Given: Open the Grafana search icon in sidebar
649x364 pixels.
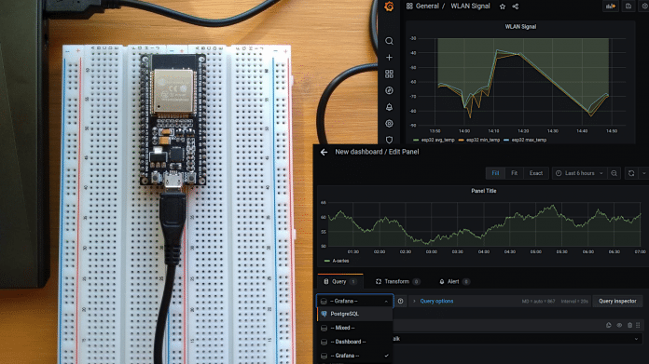Looking at the screenshot, I should pyautogui.click(x=389, y=41).
